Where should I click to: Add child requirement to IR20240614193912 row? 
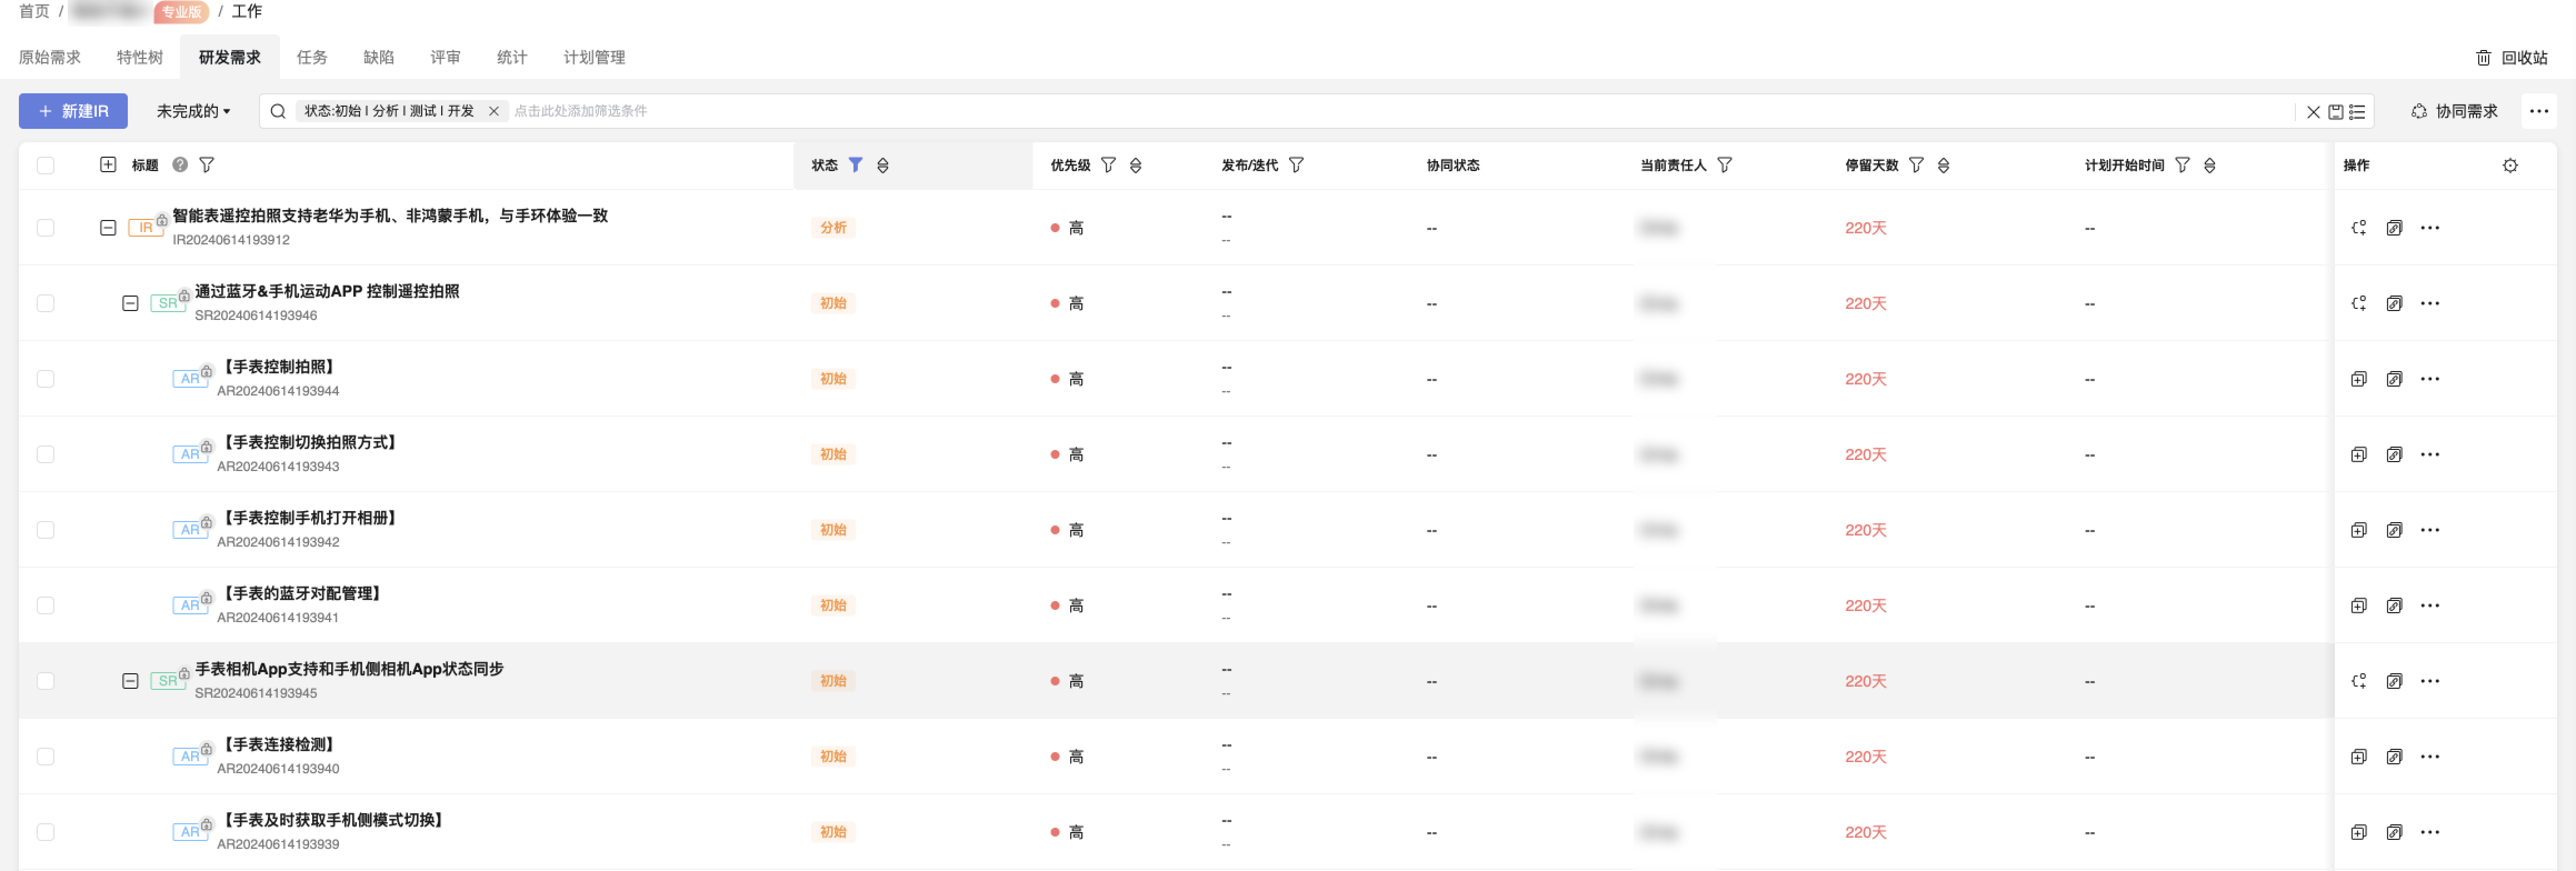[2359, 228]
